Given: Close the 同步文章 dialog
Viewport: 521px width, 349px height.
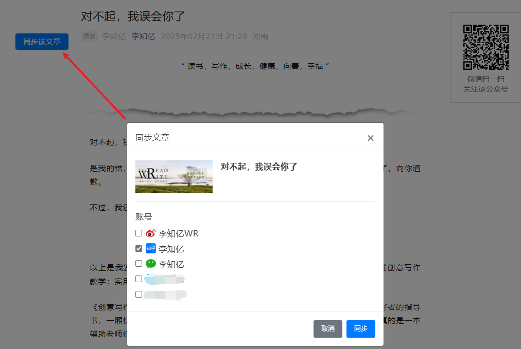Looking at the screenshot, I should point(371,138).
